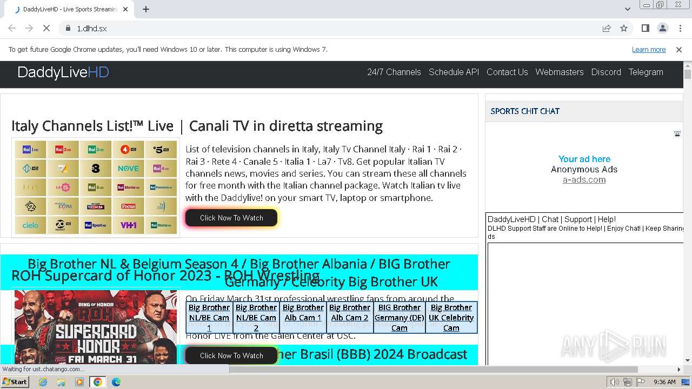Viewport: 692px width, 389px height.
Task: Launch Internet Explorer from taskbar
Action: point(43,382)
